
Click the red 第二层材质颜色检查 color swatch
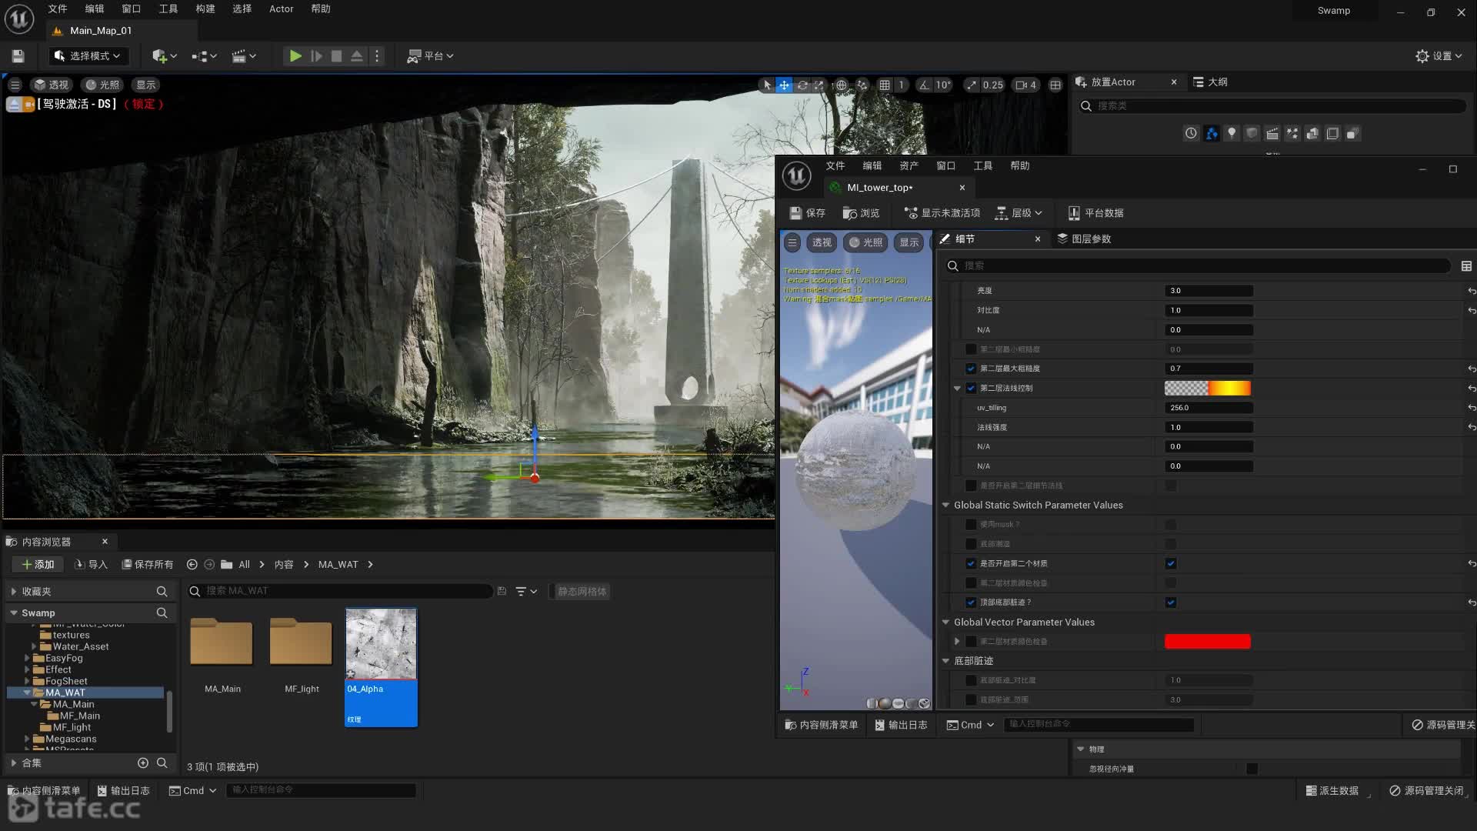(x=1207, y=642)
